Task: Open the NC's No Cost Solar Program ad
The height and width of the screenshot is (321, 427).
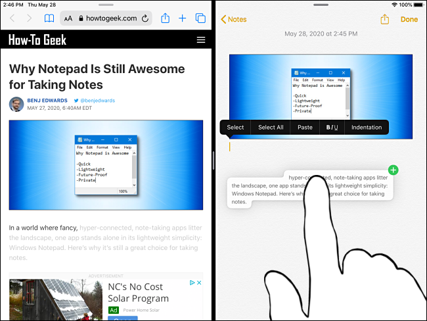Action: (138, 293)
